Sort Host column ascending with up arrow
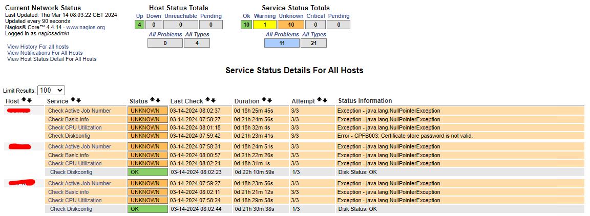This screenshot has width=590, height=216. click(x=24, y=100)
